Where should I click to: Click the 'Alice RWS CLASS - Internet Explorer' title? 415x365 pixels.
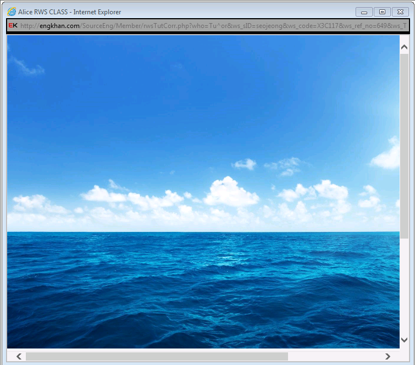(x=70, y=12)
